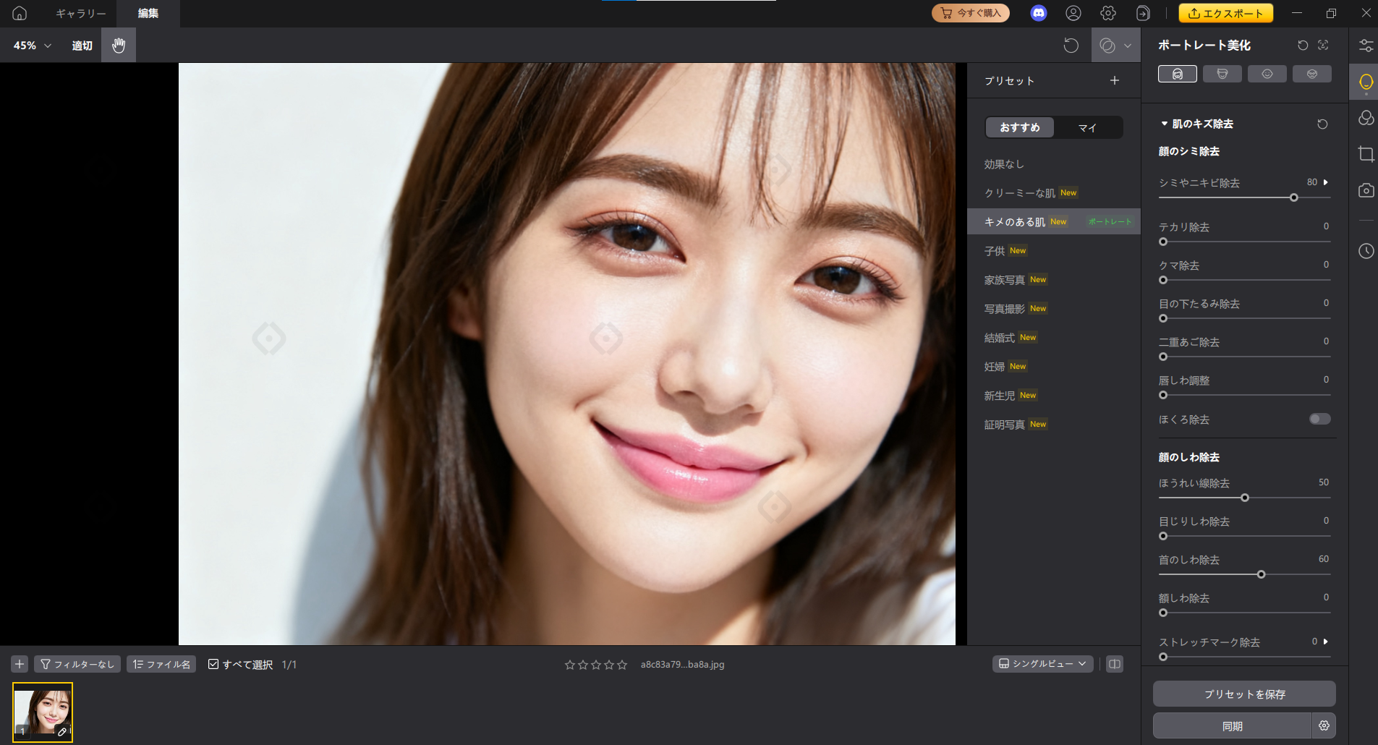Click the face detection icon next to reset
Screen dimensions: 1378x745
1322,45
